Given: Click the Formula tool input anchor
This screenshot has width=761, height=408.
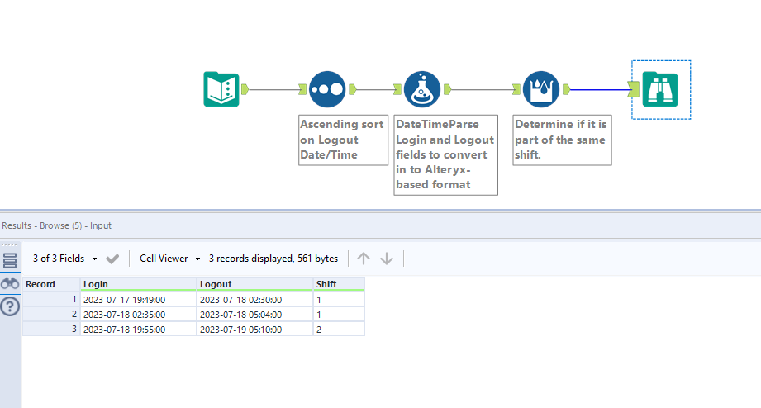Looking at the screenshot, I should [x=397, y=89].
